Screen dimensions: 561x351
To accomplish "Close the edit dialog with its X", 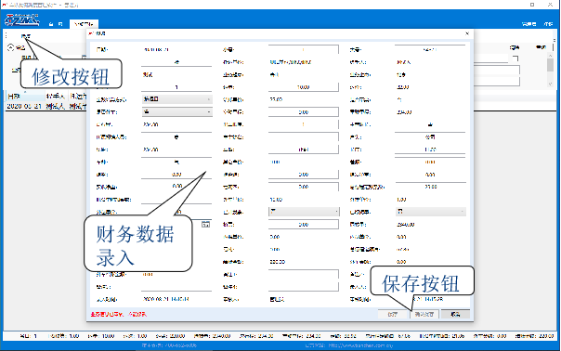I will click(x=467, y=33).
